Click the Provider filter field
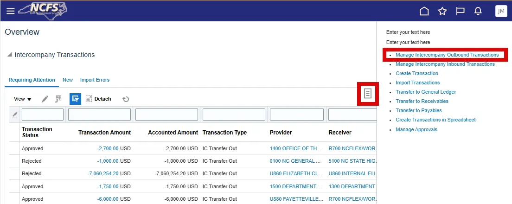Viewport: 512px width, 204px height. 296,115
